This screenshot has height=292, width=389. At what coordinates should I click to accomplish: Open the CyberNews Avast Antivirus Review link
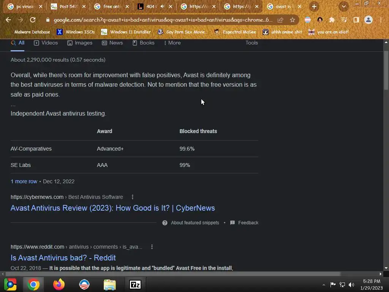tap(112, 208)
